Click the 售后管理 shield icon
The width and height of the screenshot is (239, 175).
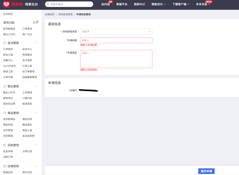5,86
